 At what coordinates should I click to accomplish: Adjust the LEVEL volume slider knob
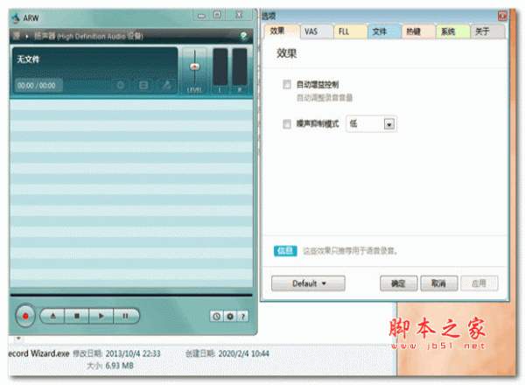coord(194,66)
